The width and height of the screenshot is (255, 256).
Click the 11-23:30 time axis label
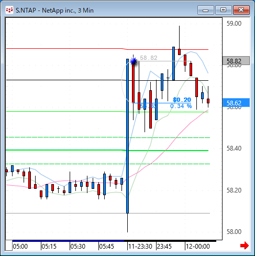point(140,247)
